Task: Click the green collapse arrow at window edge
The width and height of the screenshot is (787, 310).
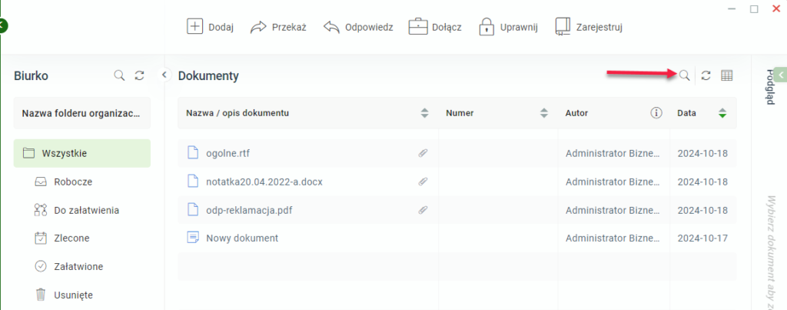Action: [x=3, y=25]
